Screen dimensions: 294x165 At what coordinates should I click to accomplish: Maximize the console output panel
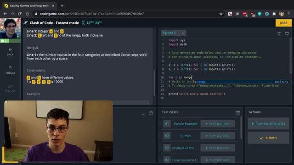151,113
